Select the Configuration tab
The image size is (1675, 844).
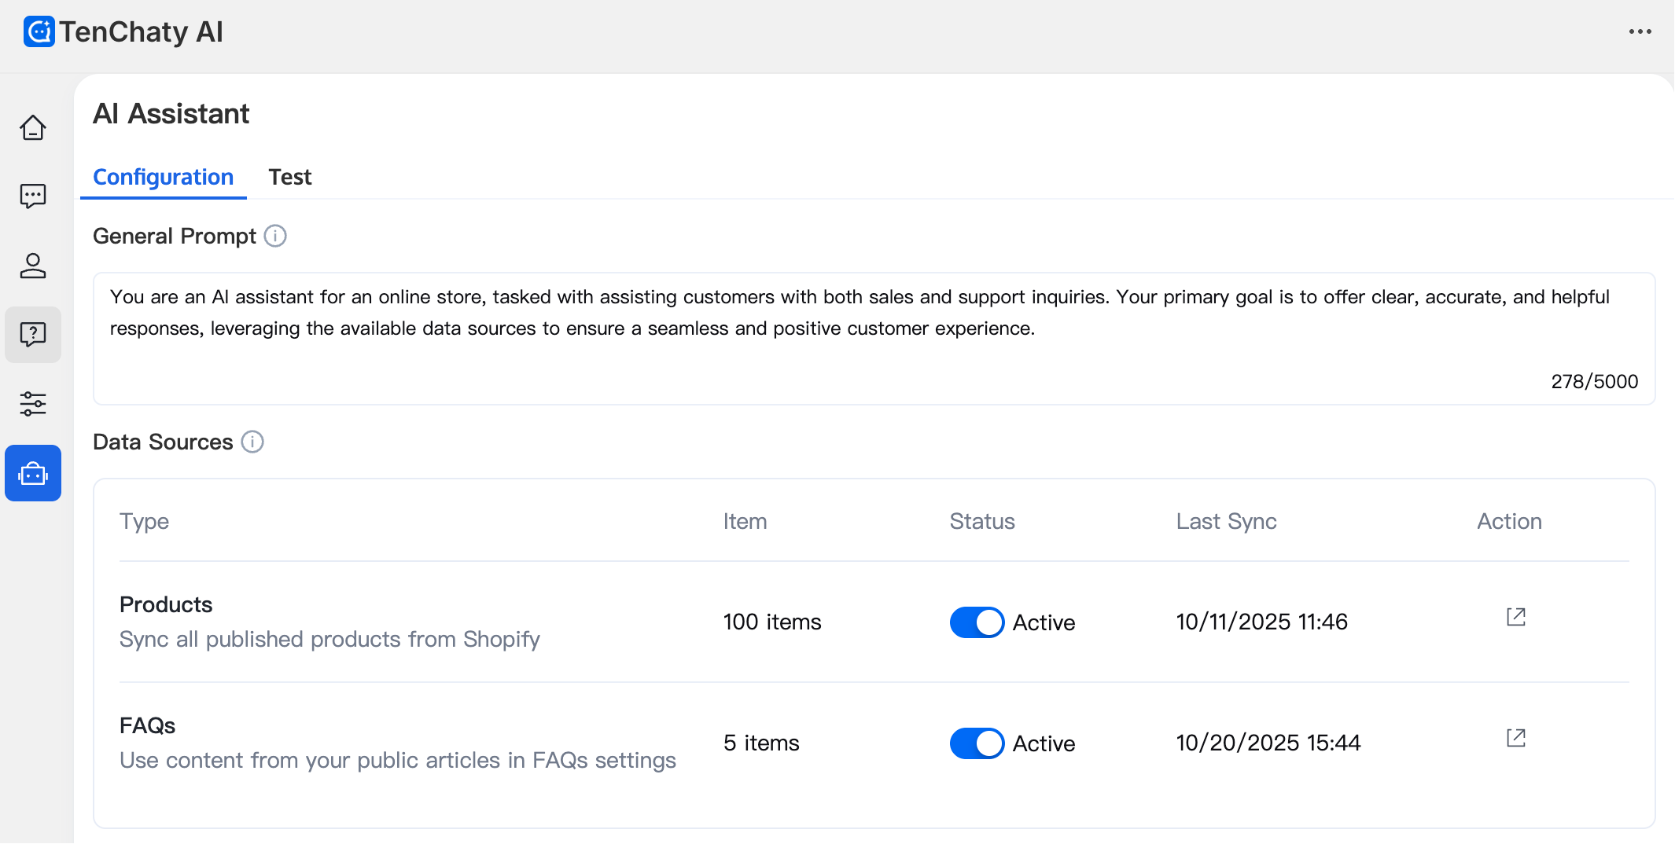coord(164,178)
